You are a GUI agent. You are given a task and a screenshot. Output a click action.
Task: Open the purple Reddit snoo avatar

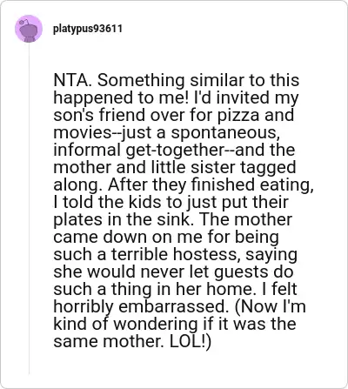pos(29,29)
